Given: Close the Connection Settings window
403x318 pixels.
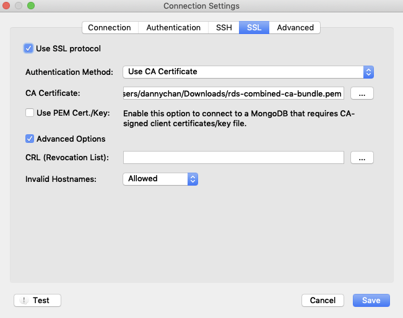Looking at the screenshot, I should (6, 6).
